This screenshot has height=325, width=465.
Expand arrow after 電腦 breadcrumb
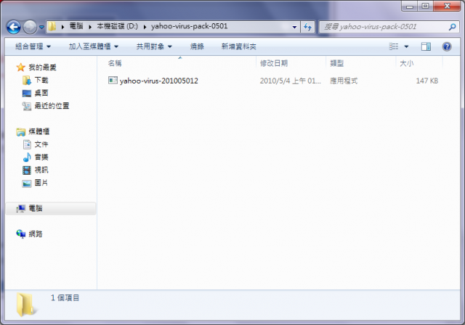(90, 27)
